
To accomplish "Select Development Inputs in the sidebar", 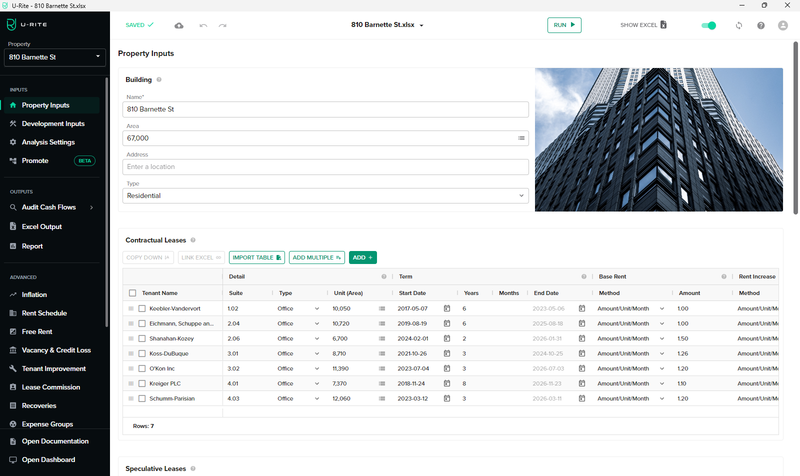I will (x=52, y=123).
